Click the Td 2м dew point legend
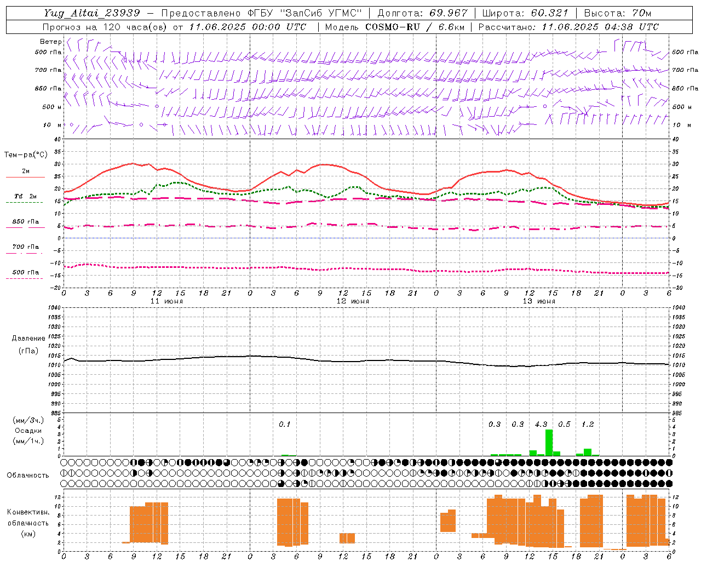 25,196
